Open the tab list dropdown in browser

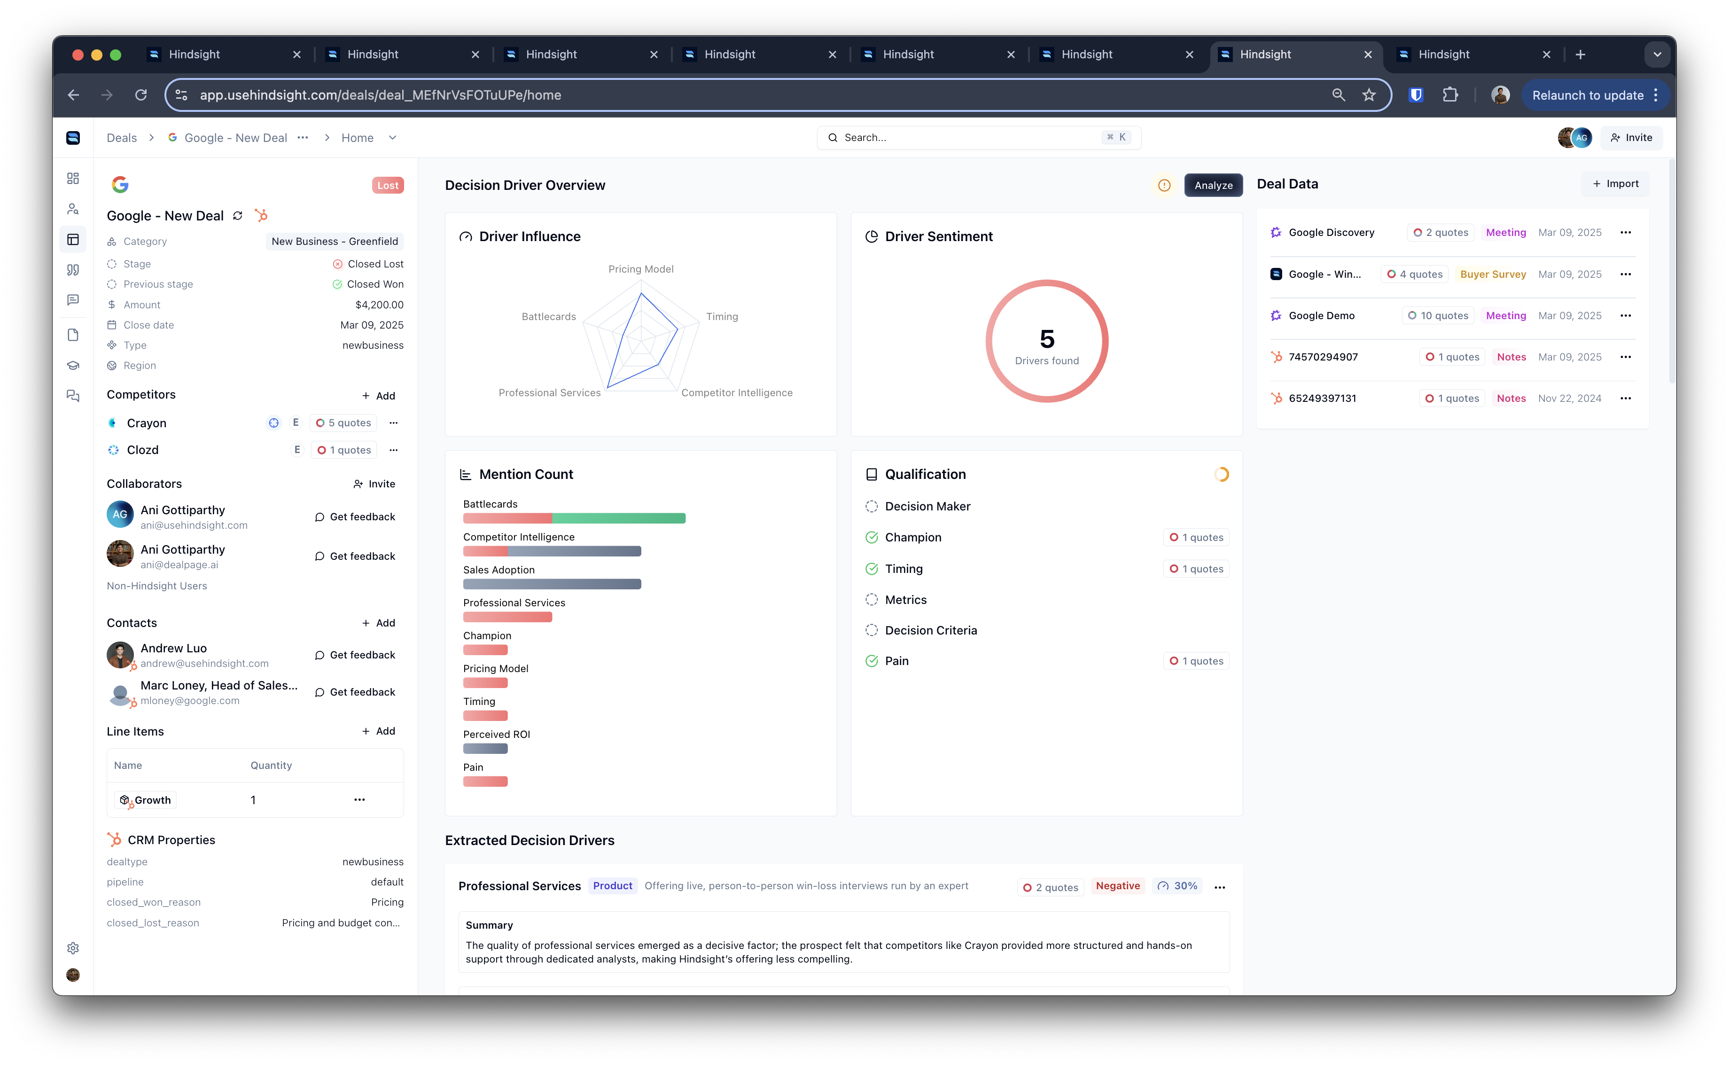tap(1657, 54)
